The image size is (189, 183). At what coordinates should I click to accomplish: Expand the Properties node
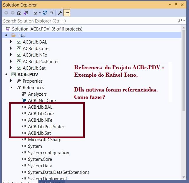(11, 81)
